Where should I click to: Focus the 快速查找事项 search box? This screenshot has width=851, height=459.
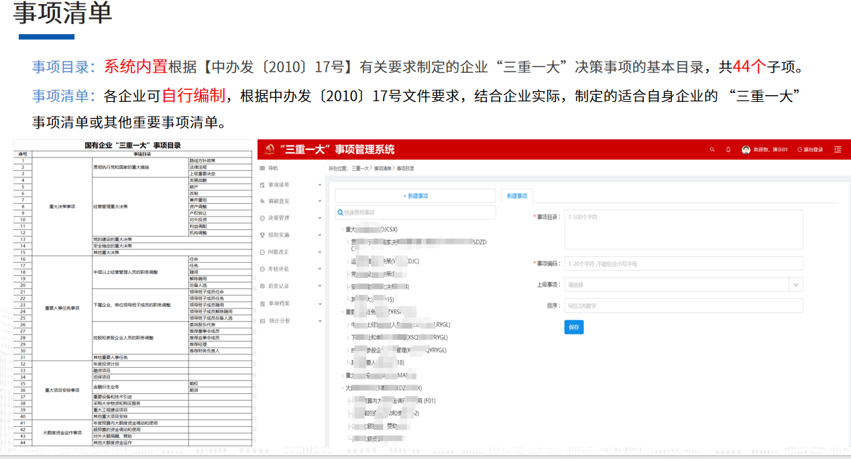coord(415,212)
